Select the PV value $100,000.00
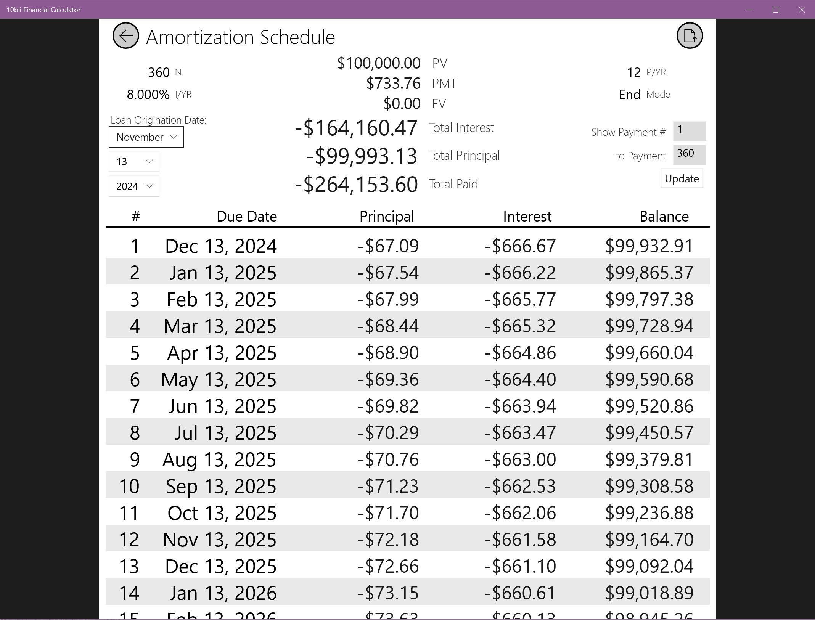This screenshot has width=815, height=620. pos(379,63)
